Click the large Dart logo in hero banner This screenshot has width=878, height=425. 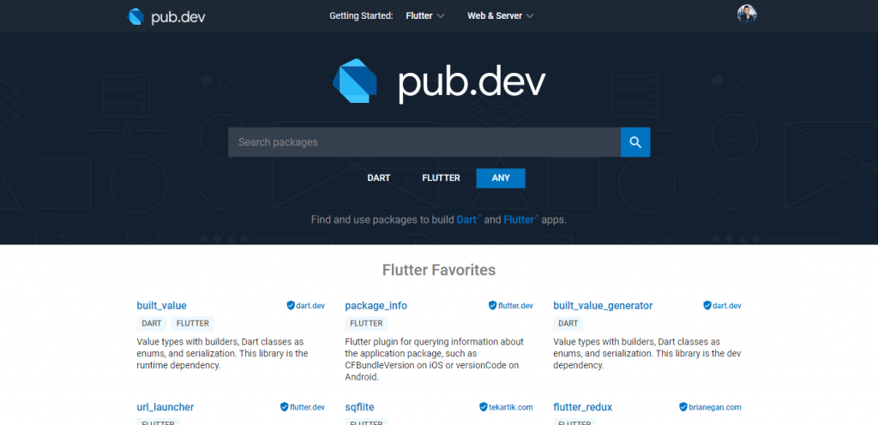[355, 81]
